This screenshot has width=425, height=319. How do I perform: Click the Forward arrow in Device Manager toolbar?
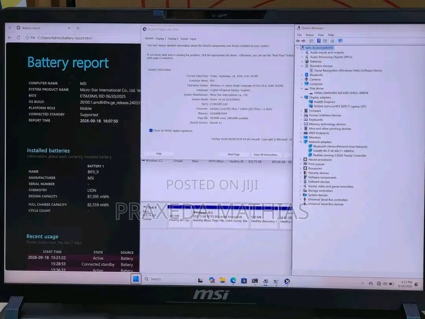303,41
